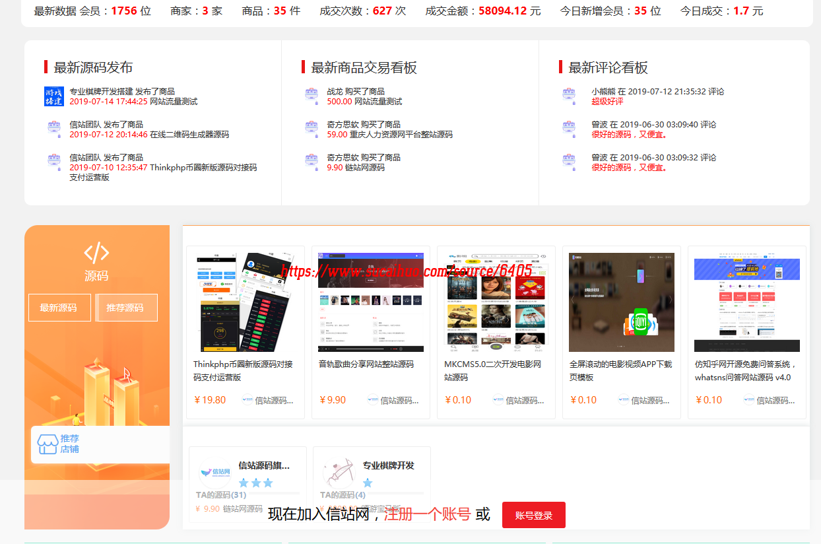Click the avatar by 曾波's 03:09:40 comment
Screen dimensions: 821x544
569,129
